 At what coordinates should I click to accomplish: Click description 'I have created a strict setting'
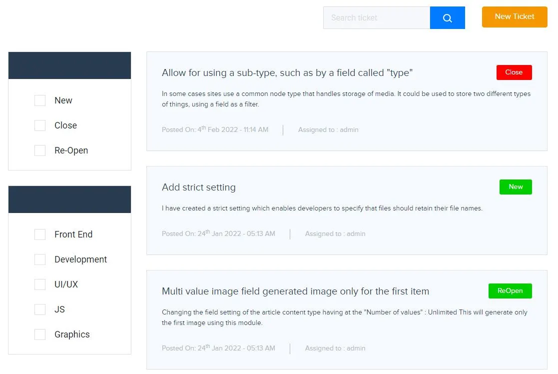pos(322,208)
